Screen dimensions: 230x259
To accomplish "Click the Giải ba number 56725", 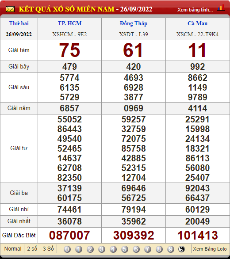I will [134, 198].
